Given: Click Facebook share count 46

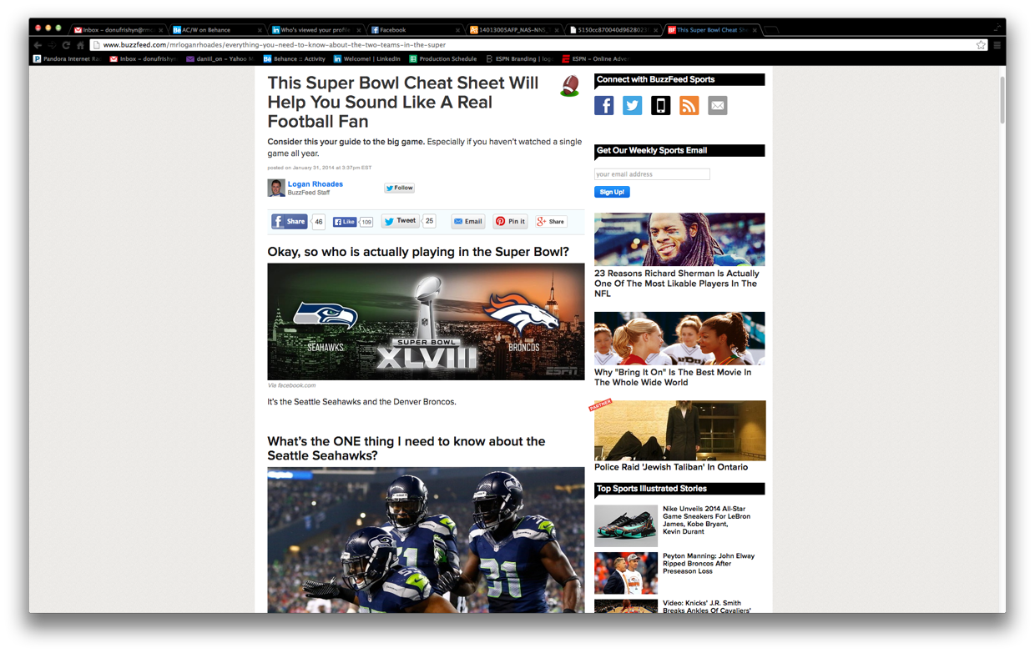Looking at the screenshot, I should 318,222.
